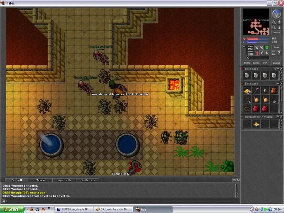Select the fourth rune in top Backpack
Image resolution: width=284 pixels, height=213 pixels.
pyautogui.click(x=274, y=76)
